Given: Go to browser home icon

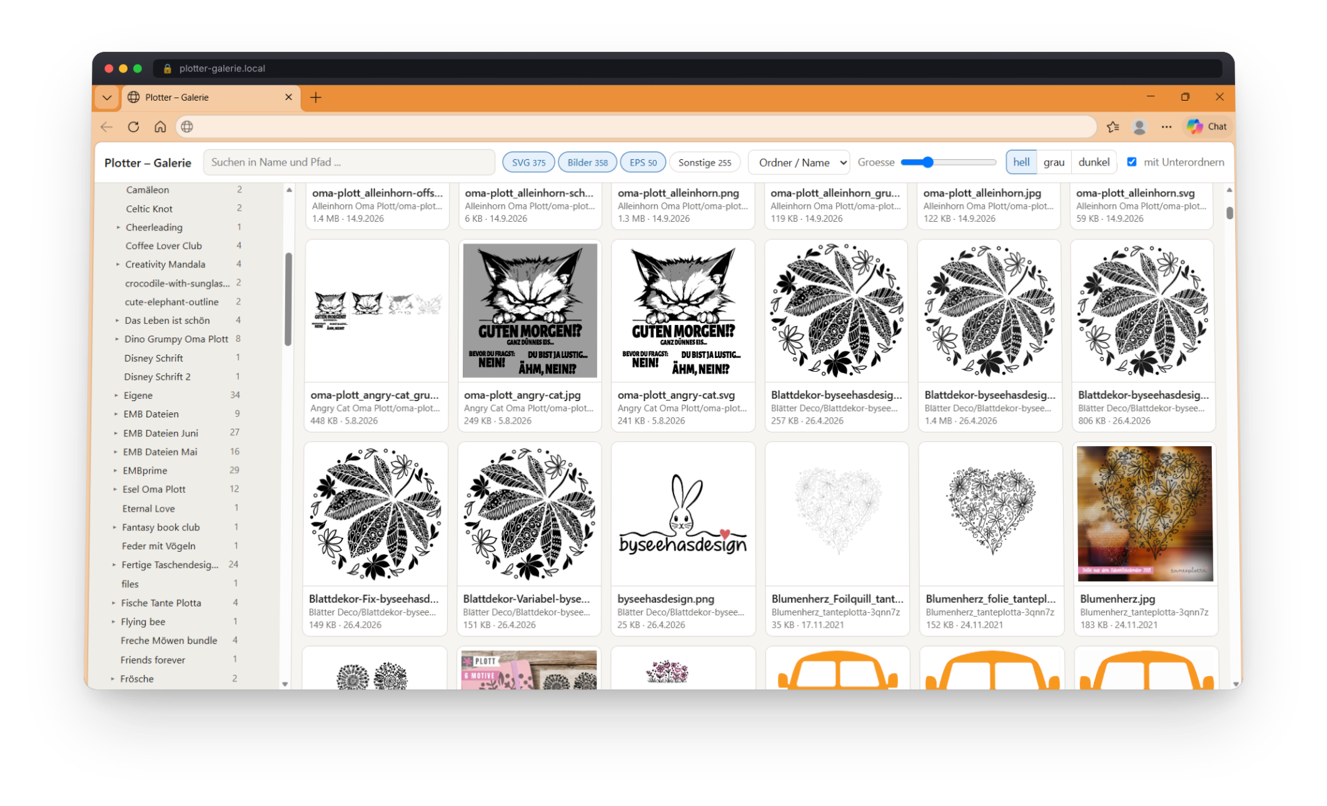Looking at the screenshot, I should [x=160, y=127].
